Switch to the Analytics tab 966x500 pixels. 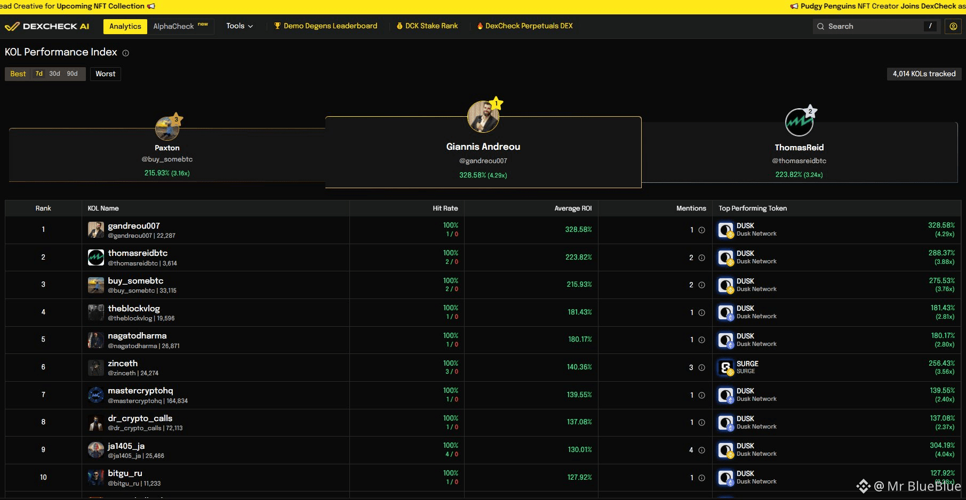(125, 27)
